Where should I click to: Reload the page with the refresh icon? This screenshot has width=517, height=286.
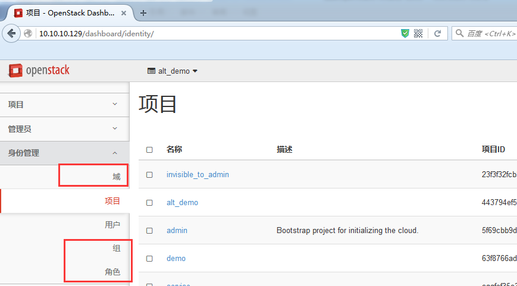click(x=437, y=33)
